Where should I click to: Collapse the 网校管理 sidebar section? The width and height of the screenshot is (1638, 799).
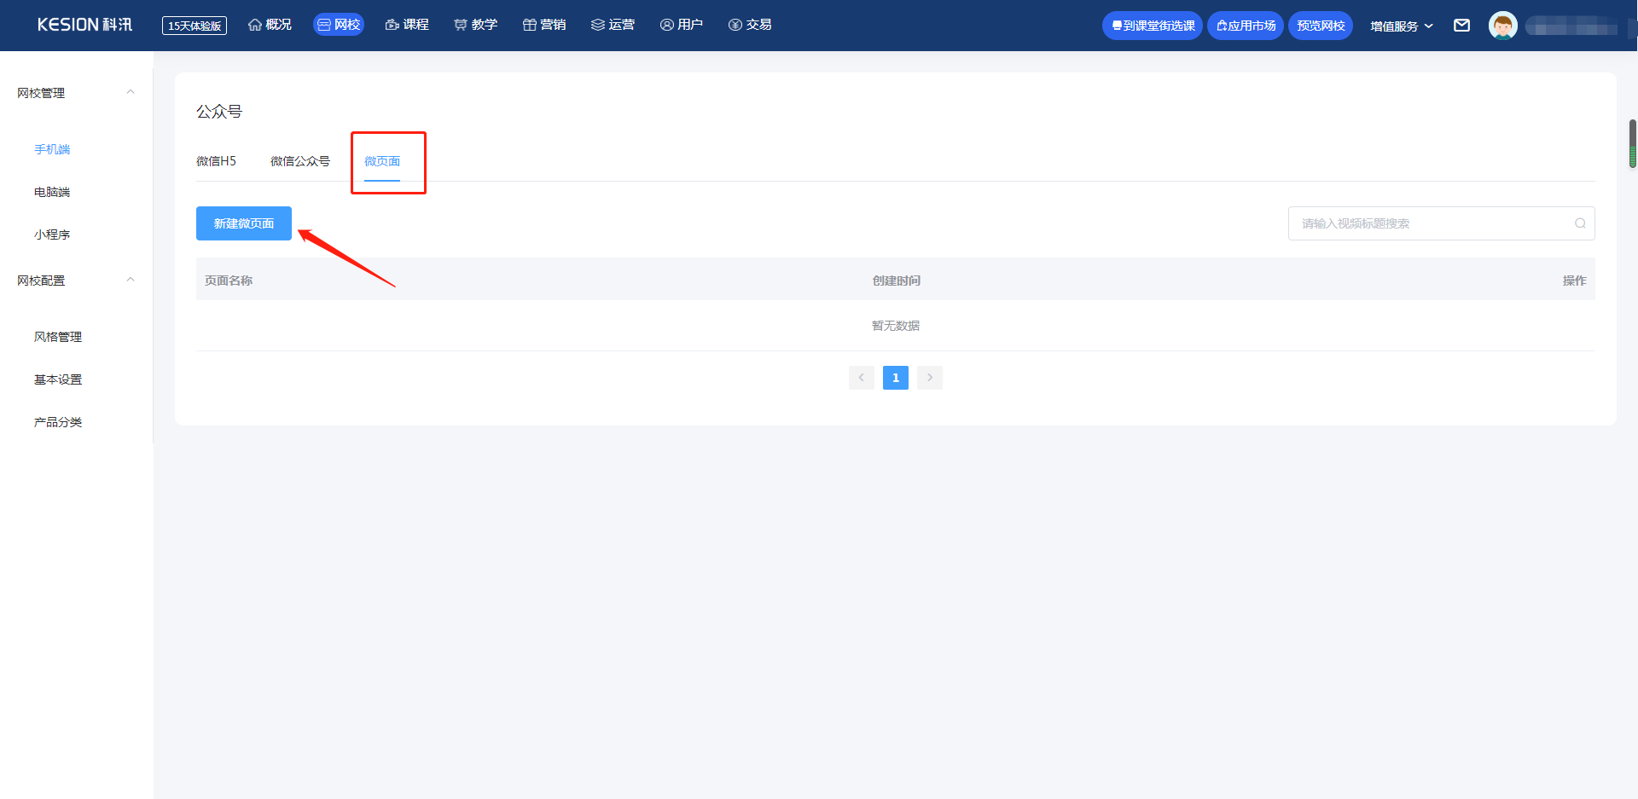131,92
